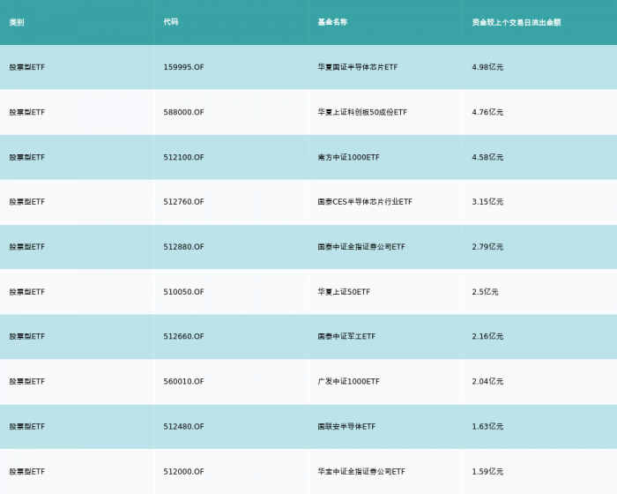Click outflow amount 2.5亿元
This screenshot has width=617, height=494.
[x=485, y=292]
